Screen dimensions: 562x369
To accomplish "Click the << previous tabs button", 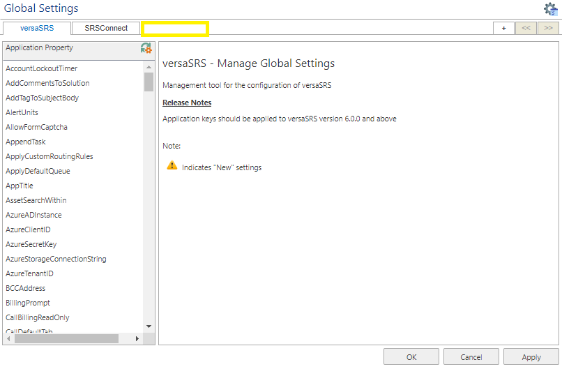I will 526,28.
